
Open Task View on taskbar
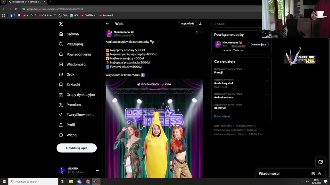pyautogui.click(x=62, y=182)
